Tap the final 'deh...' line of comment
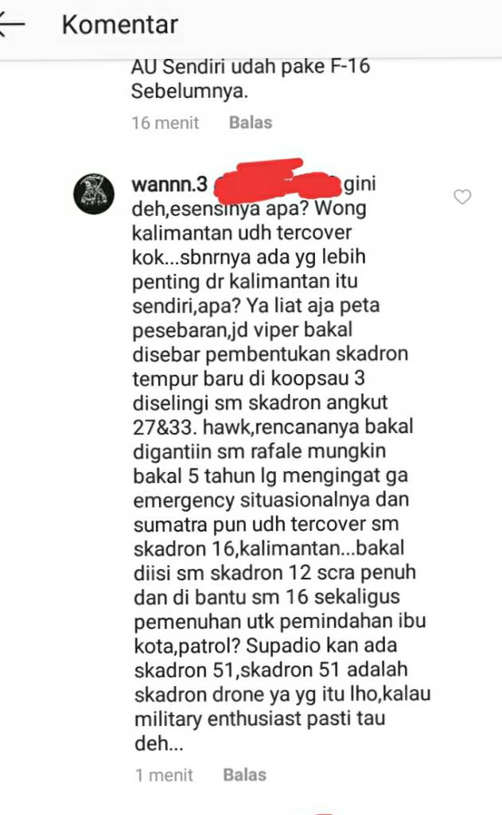The width and height of the screenshot is (502, 815). click(159, 744)
